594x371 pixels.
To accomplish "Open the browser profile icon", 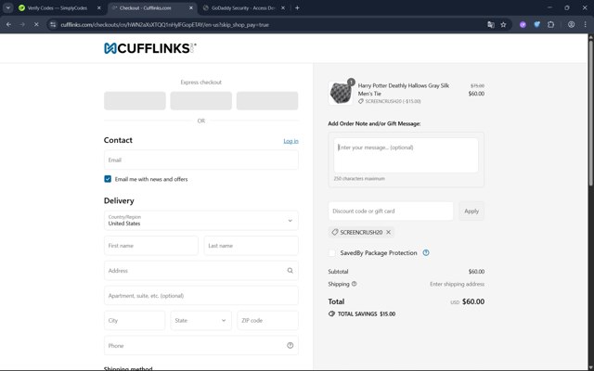I will coord(572,25).
